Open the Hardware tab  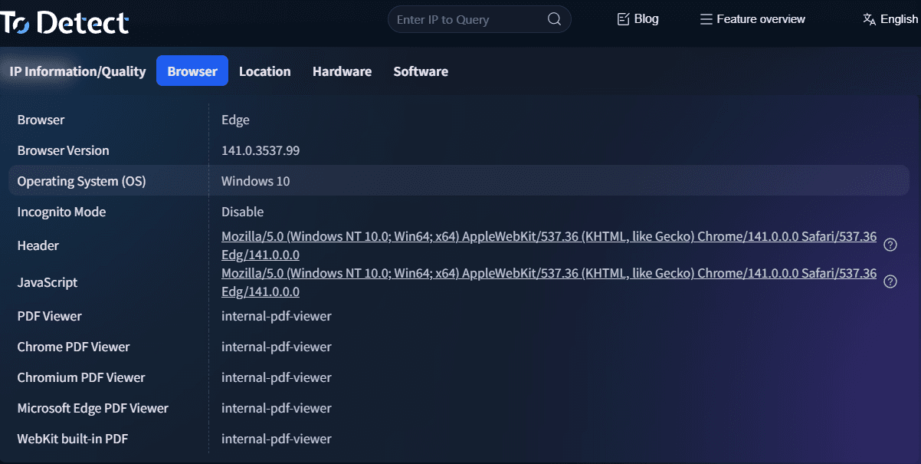(342, 71)
